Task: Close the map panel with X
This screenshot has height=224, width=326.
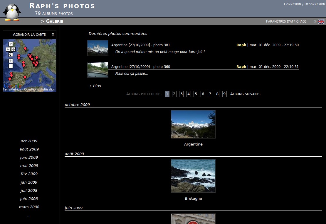Action: coord(53,35)
